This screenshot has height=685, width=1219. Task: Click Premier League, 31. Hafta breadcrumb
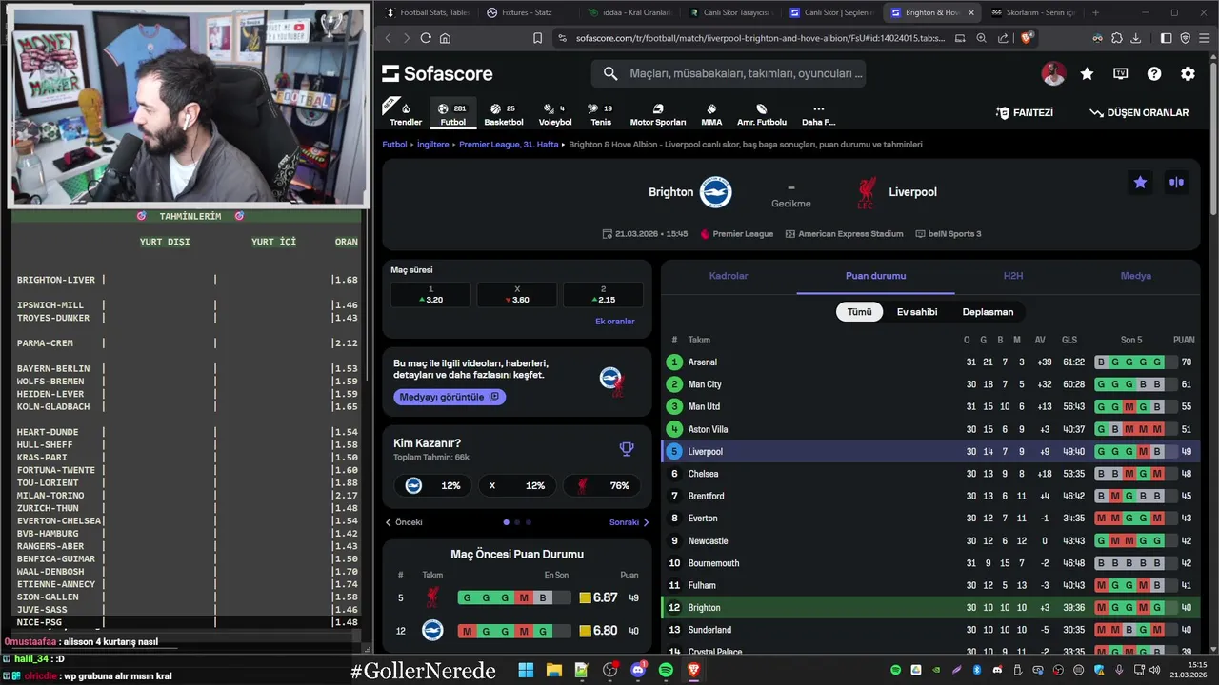(509, 145)
